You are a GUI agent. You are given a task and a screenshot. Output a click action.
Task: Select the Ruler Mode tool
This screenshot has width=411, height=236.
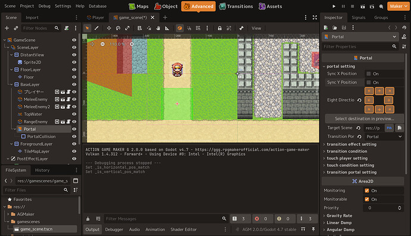pos(167,29)
